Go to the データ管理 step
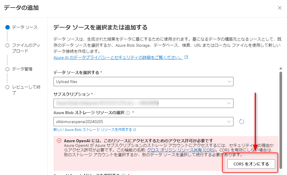The width and height of the screenshot is (287, 175). (19, 69)
